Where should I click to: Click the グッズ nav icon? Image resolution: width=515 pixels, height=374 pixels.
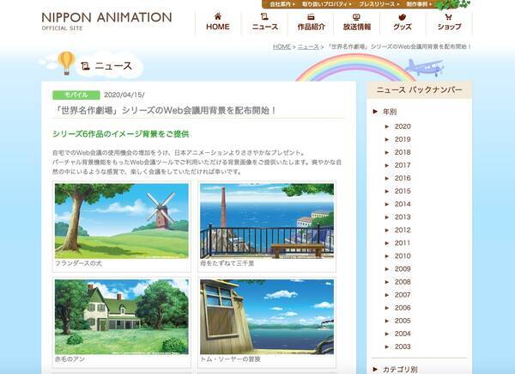(403, 16)
